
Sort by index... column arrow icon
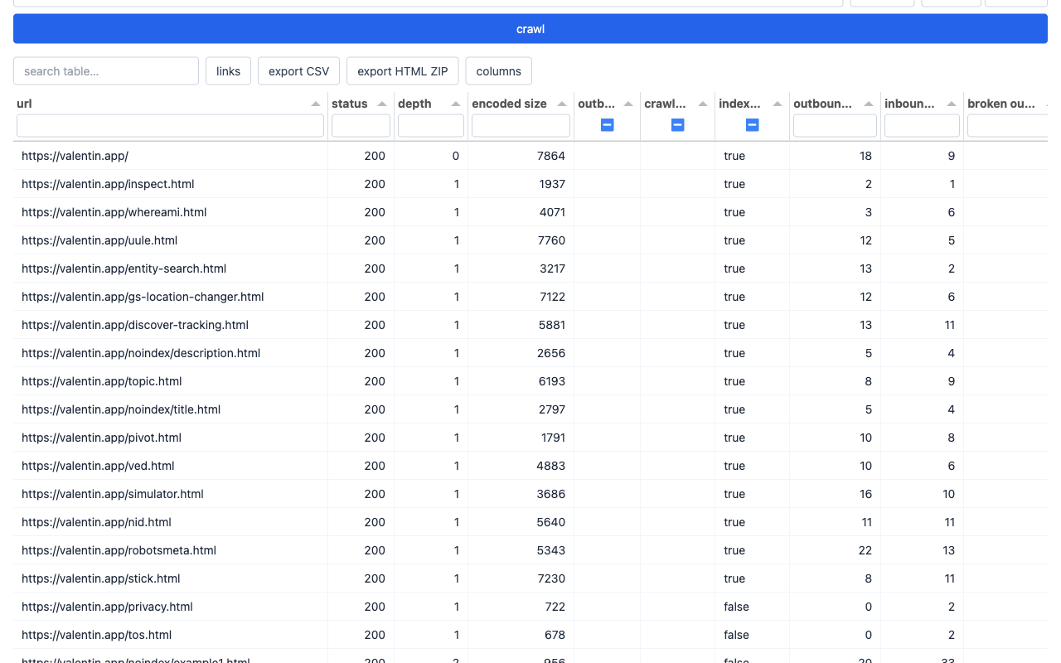pyautogui.click(x=778, y=104)
